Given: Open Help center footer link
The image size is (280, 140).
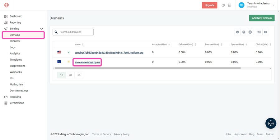Looking at the screenshot, I should tap(240, 134).
